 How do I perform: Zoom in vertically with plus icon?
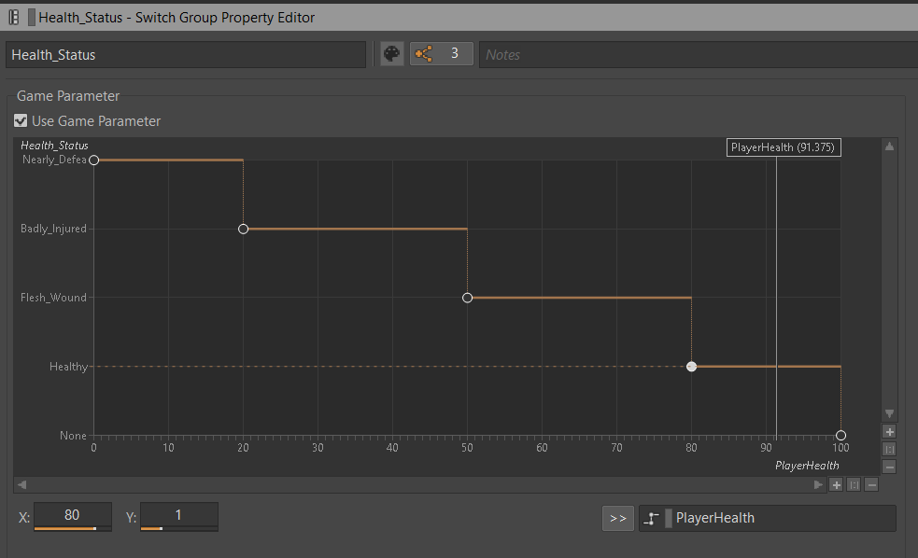pyautogui.click(x=889, y=432)
